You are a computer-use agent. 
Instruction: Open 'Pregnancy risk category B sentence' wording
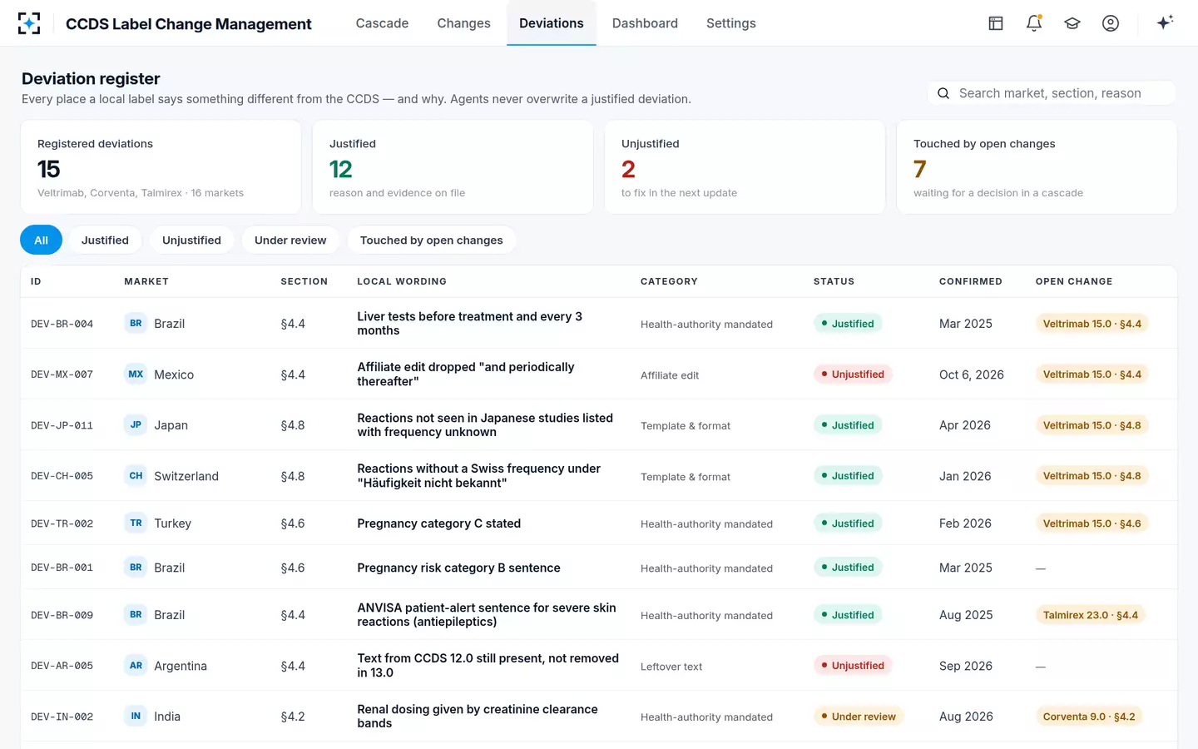[458, 568]
